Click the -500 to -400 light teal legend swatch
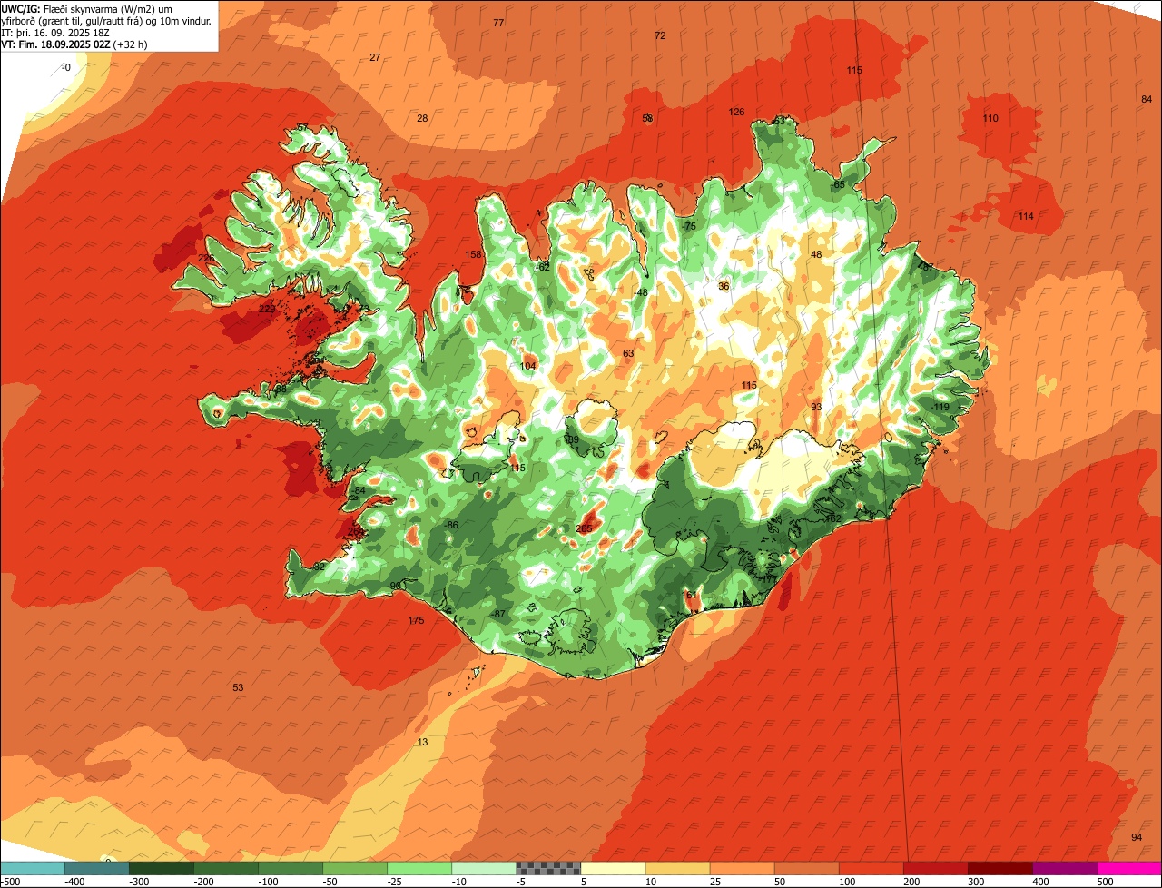Screen dimensions: 1162x888 tap(33, 868)
